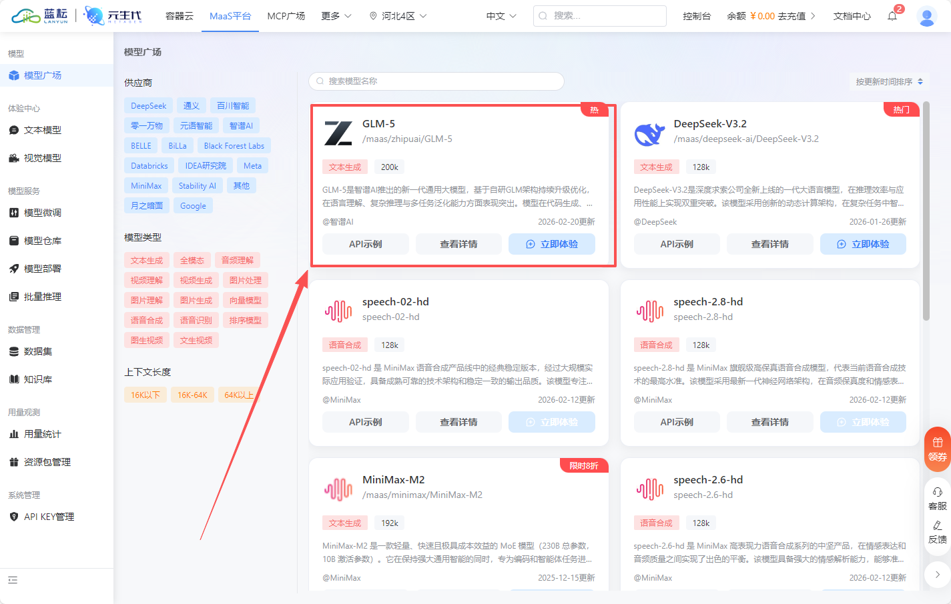
Task: Click 查看详情 on speech-02-hd card
Action: 459,422
